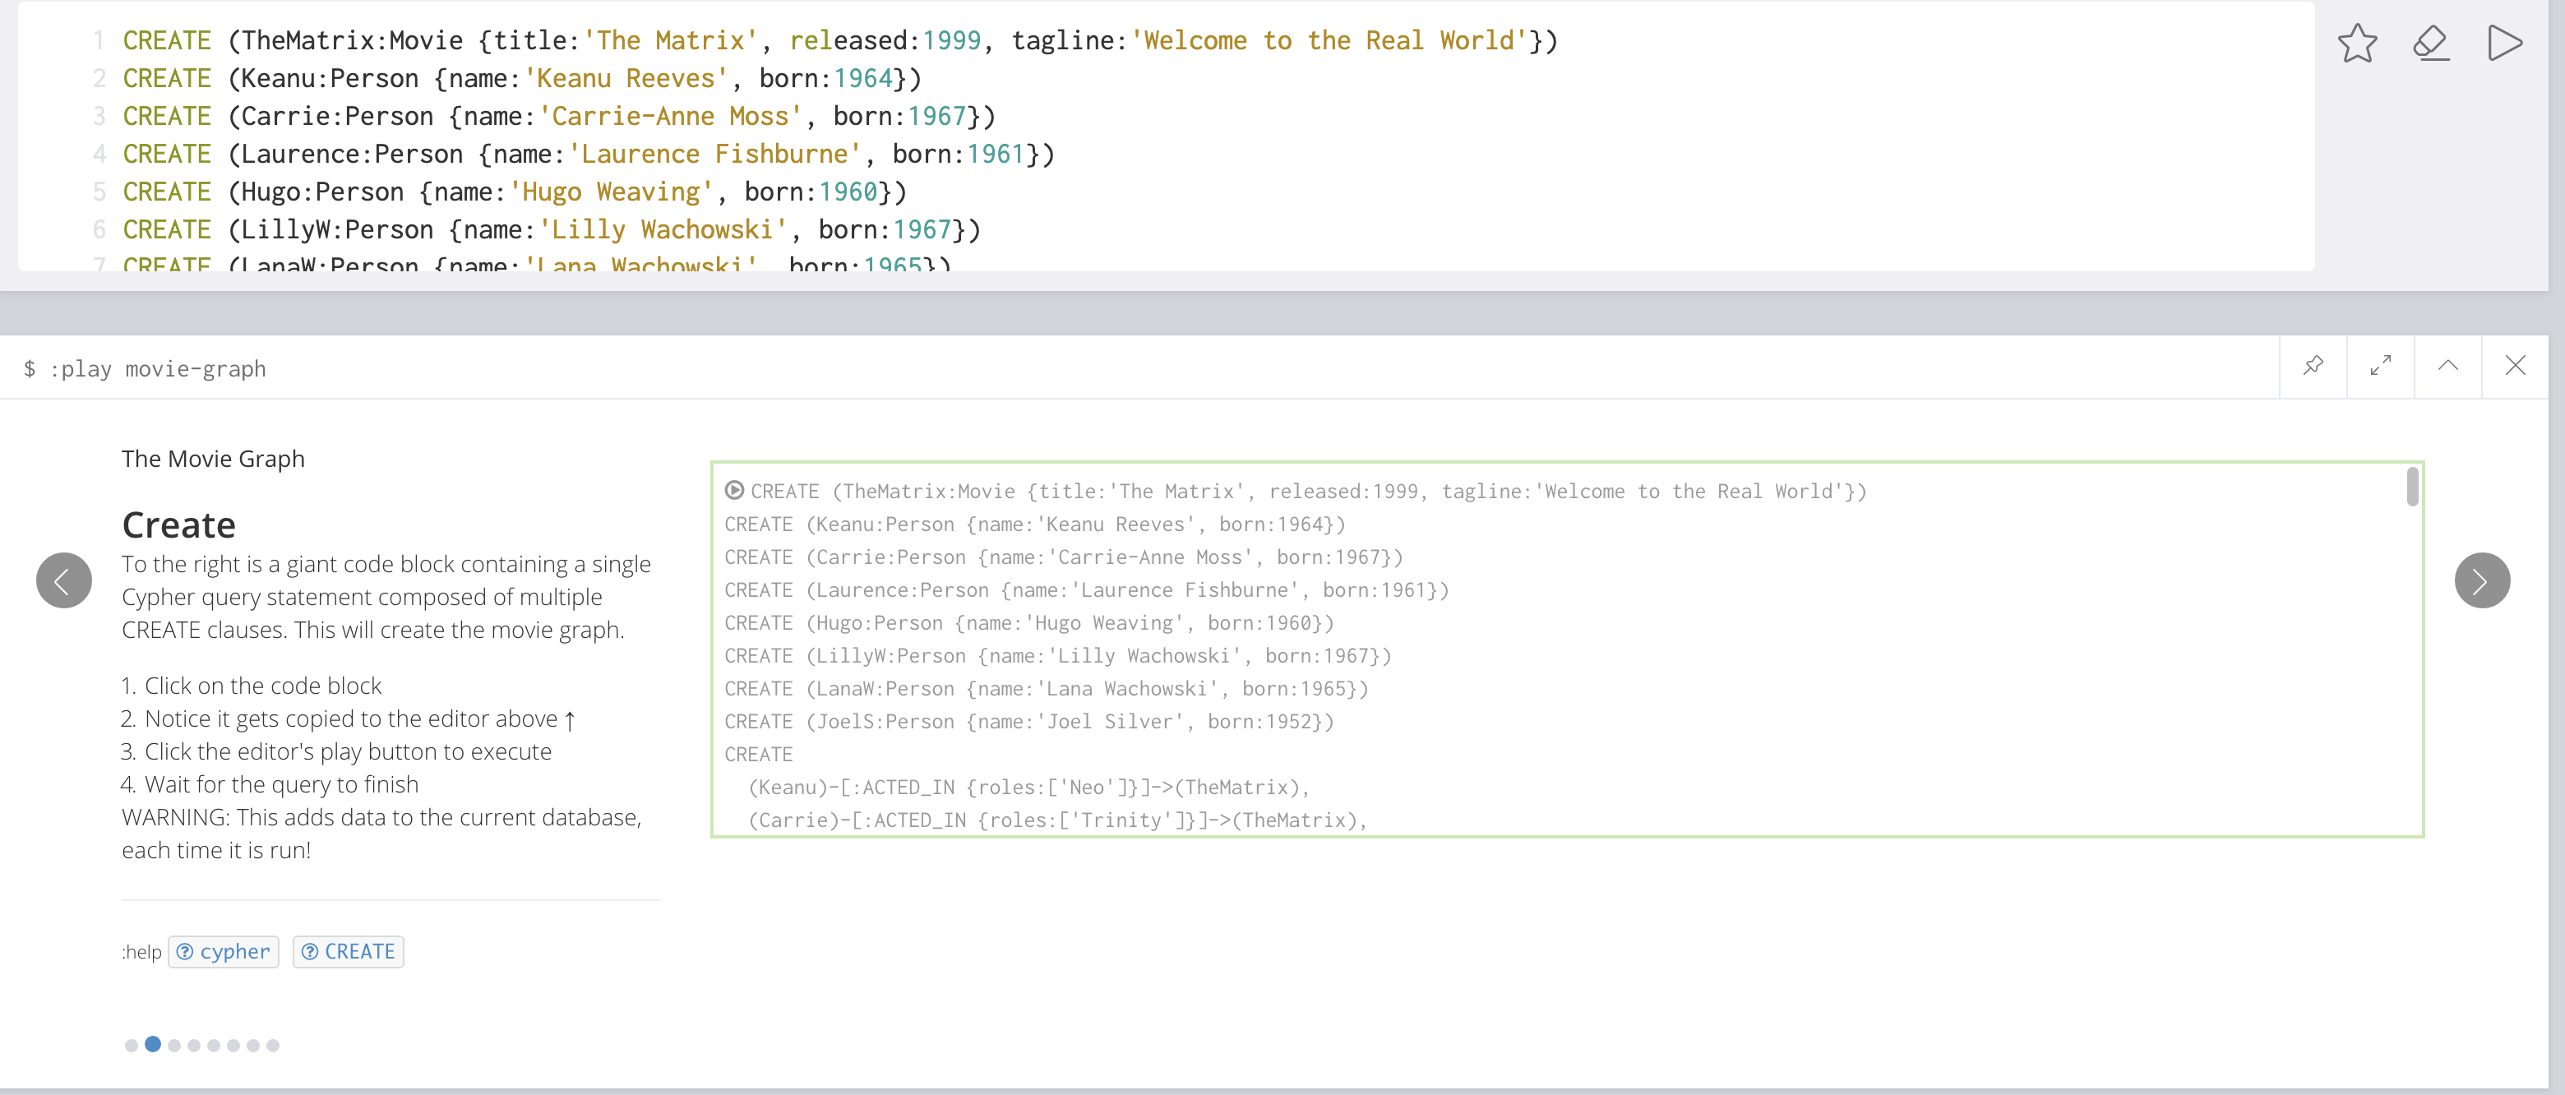The height and width of the screenshot is (1095, 2565).
Task: Click editor line with 'Carrie-Anne Moss'
Action: tap(558, 117)
